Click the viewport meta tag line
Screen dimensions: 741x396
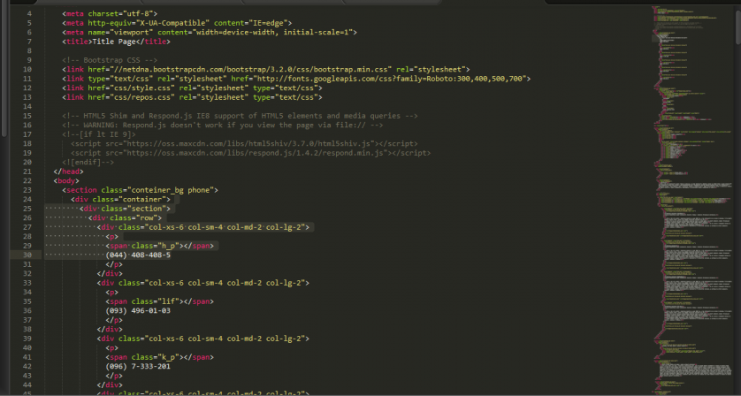tap(210, 32)
